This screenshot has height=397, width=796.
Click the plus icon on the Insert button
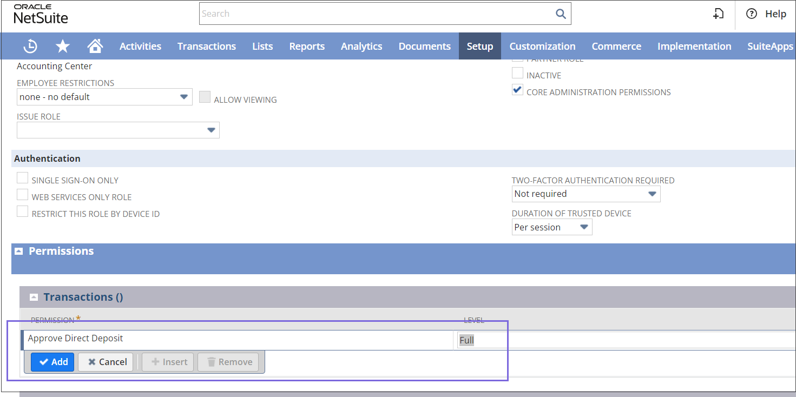pos(155,362)
